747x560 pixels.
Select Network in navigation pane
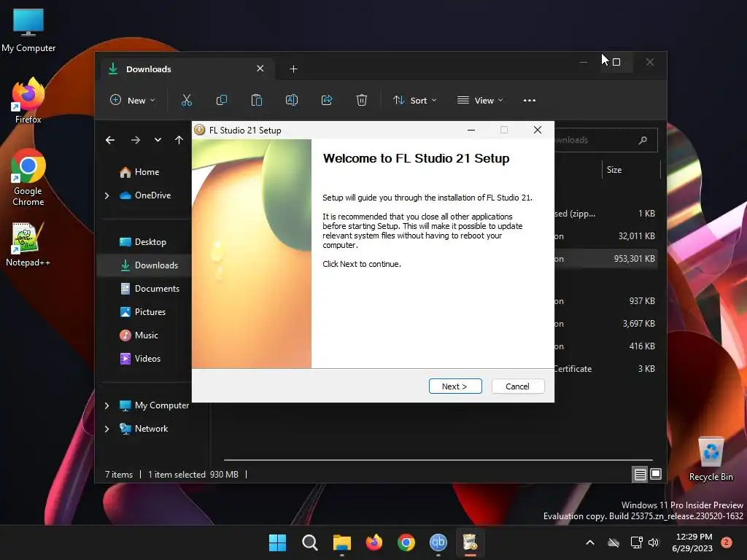[x=144, y=429]
